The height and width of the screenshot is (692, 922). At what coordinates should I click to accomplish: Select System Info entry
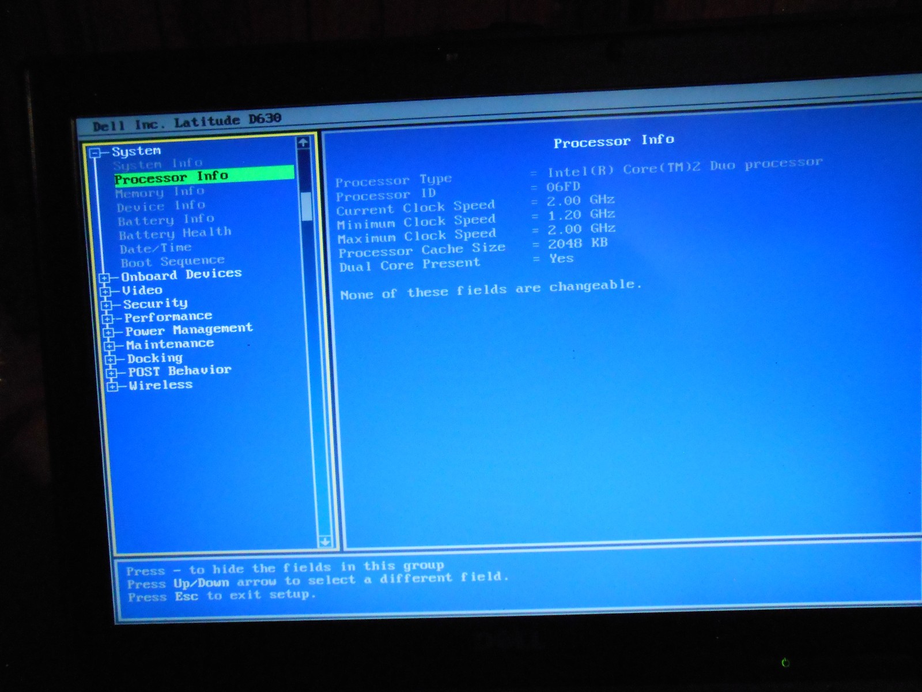(157, 164)
